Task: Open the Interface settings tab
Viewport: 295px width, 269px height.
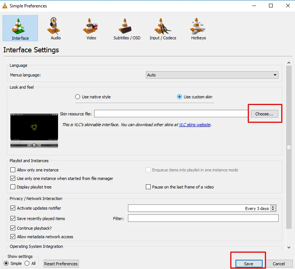Action: click(x=20, y=28)
